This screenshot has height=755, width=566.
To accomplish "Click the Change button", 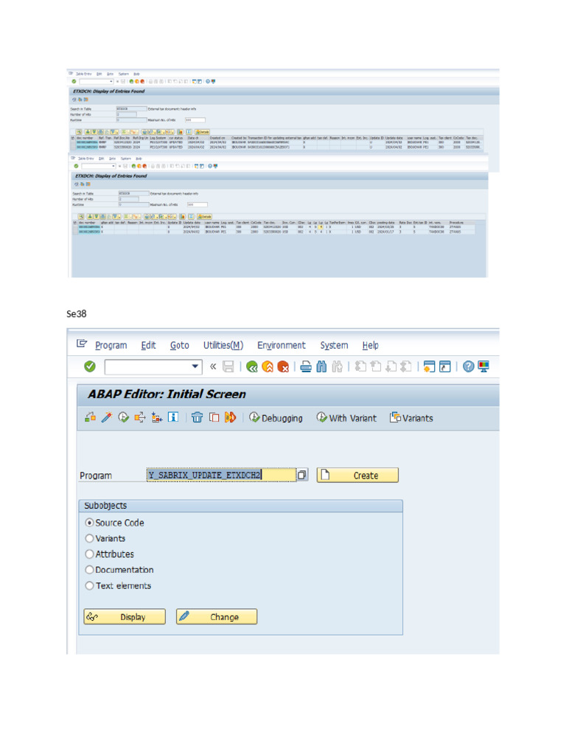I will pos(217,617).
